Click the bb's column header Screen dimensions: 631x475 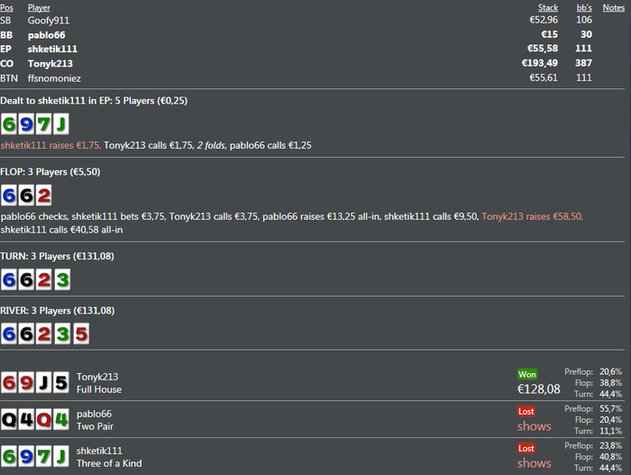point(584,7)
